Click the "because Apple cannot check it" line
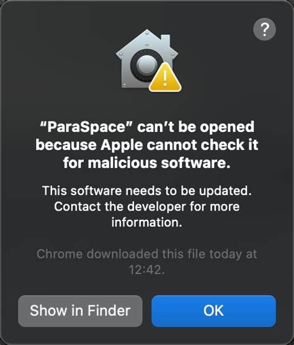 point(147,146)
